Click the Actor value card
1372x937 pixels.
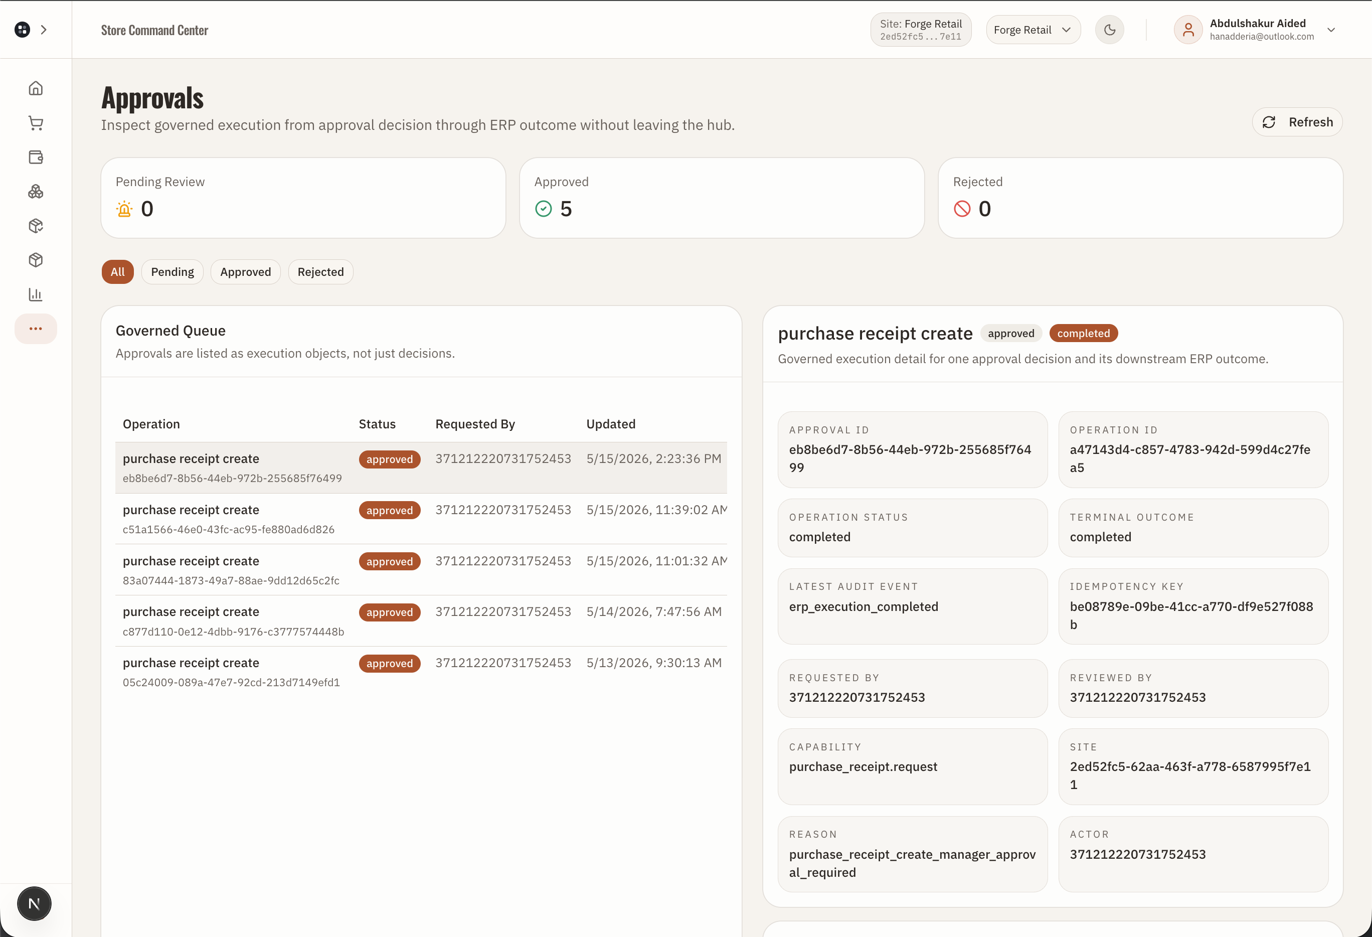tap(1193, 854)
